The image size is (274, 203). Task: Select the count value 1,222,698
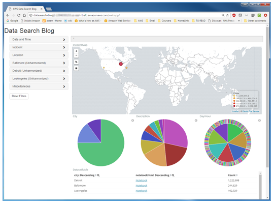tap(233, 181)
